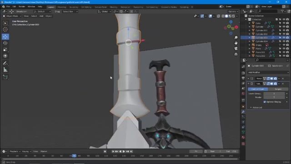
Task: Open the Object Mode dropdown
Action: [x=12, y=16]
